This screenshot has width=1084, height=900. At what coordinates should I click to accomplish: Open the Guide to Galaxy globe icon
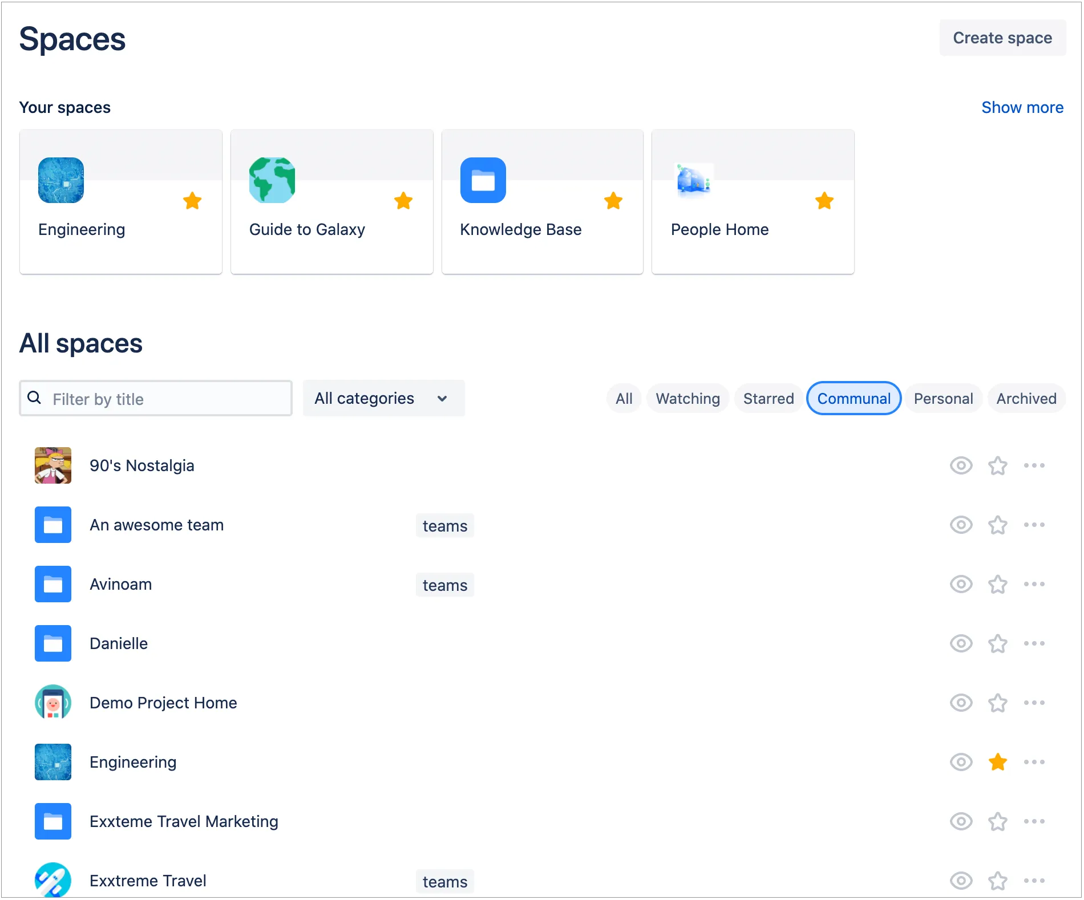(272, 180)
